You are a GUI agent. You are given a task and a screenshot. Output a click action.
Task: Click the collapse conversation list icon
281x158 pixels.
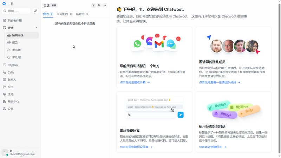[105, 5]
